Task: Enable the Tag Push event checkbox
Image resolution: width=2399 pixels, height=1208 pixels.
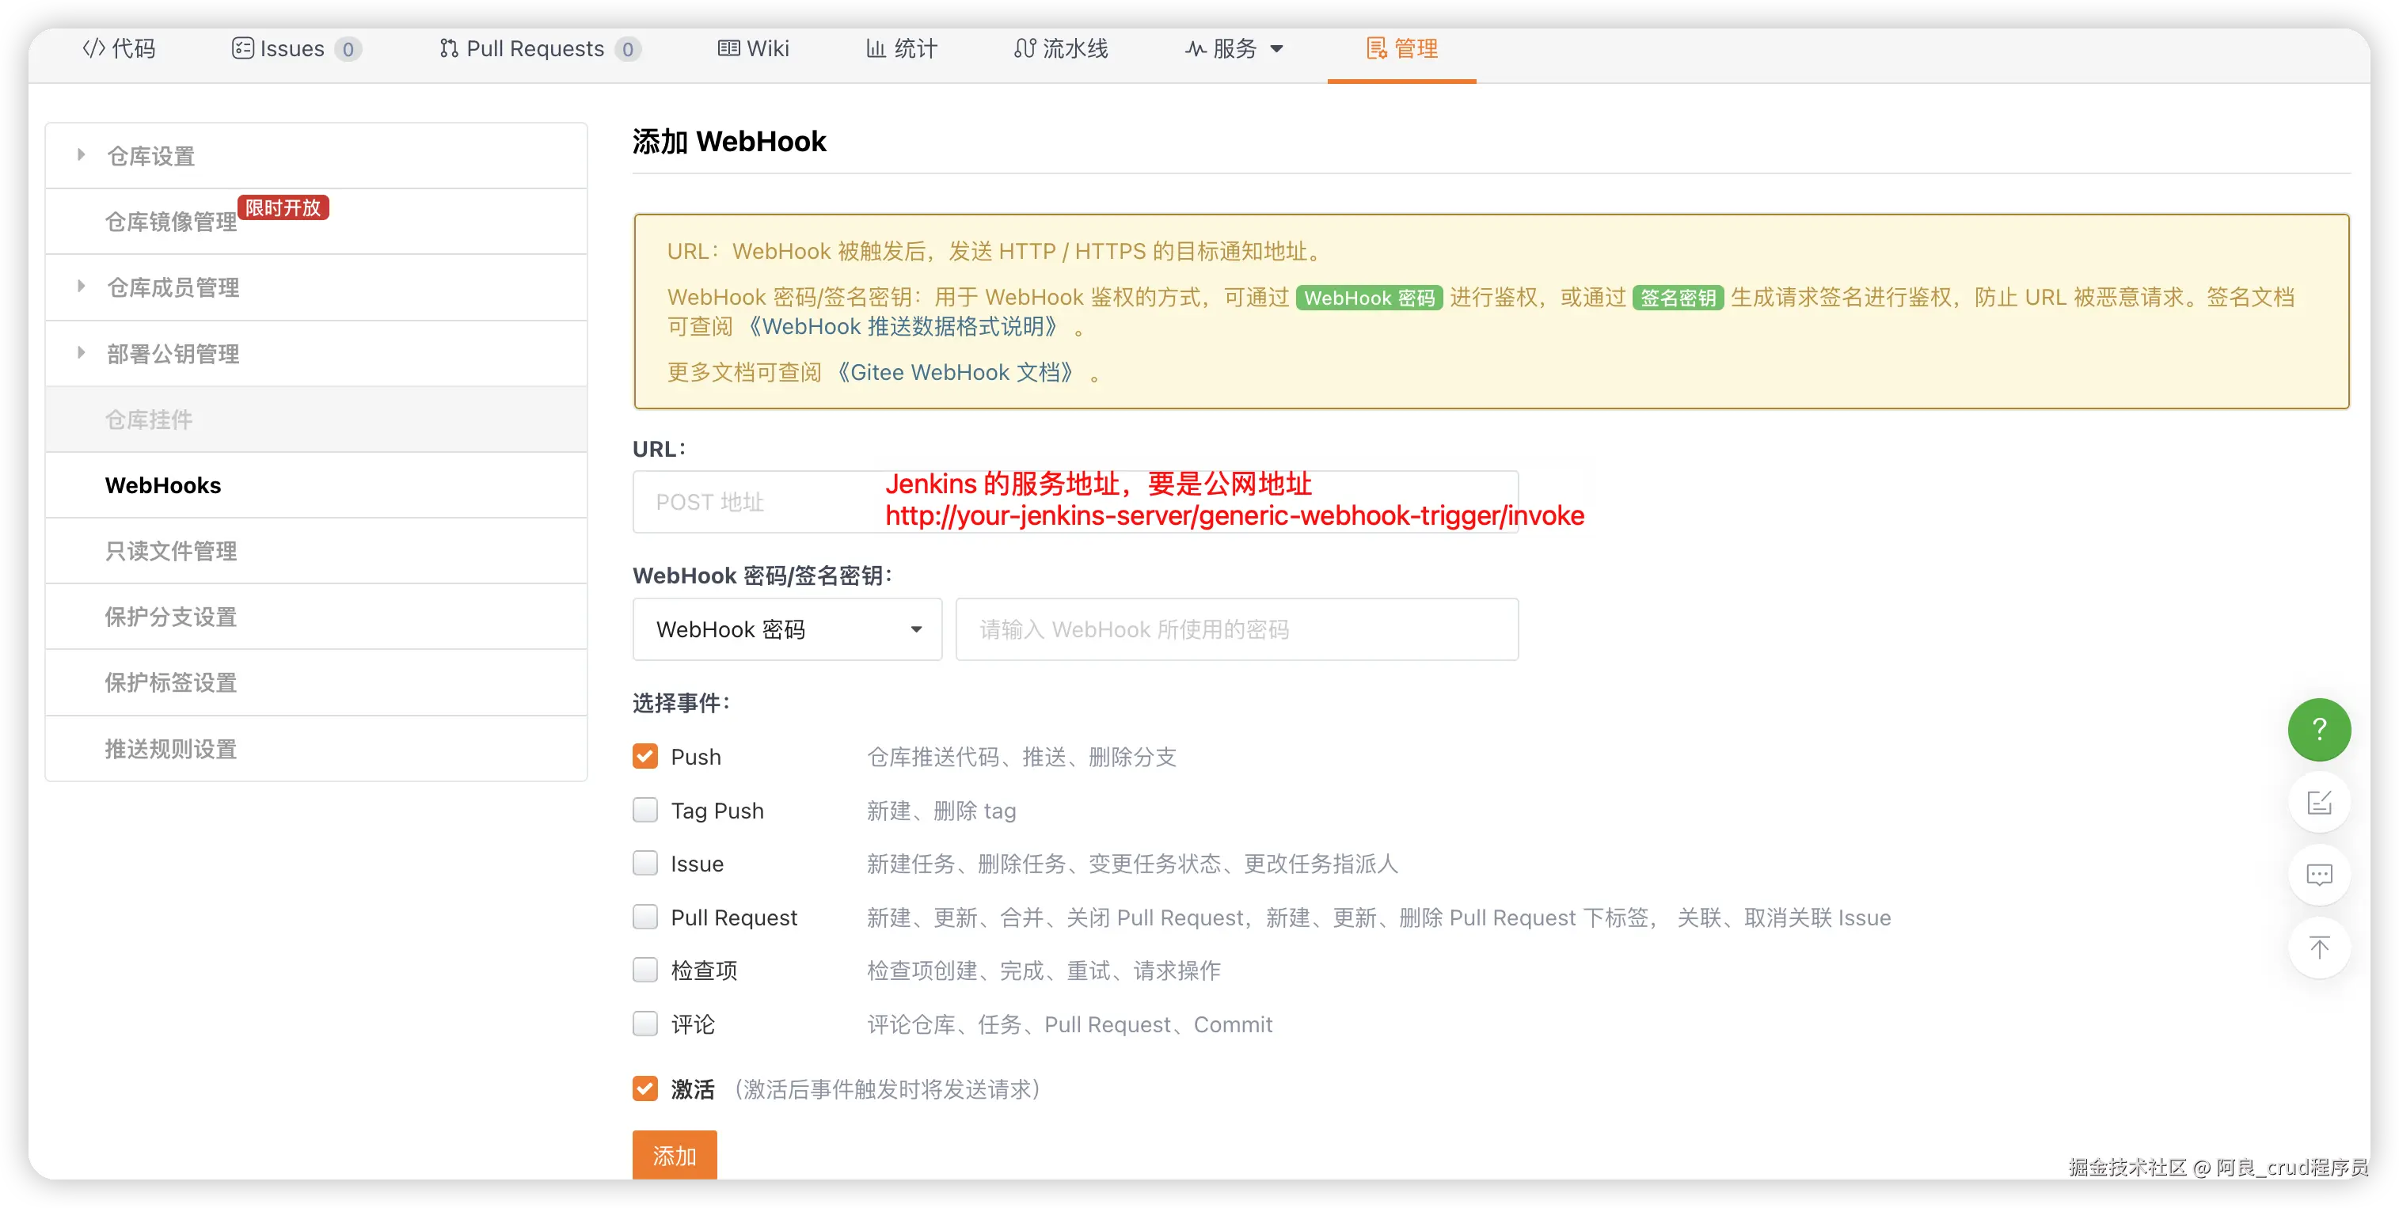Action: click(644, 811)
